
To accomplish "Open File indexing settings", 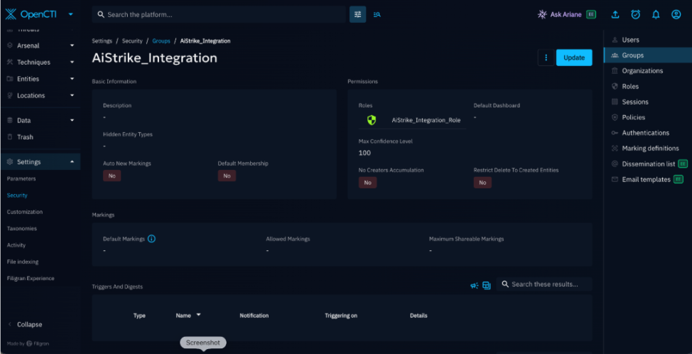I will (x=23, y=262).
